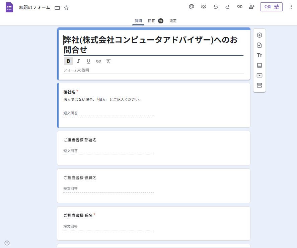The width and height of the screenshot is (297, 248).
Task: Open publish settings next to 公開
Action: [x=277, y=7]
